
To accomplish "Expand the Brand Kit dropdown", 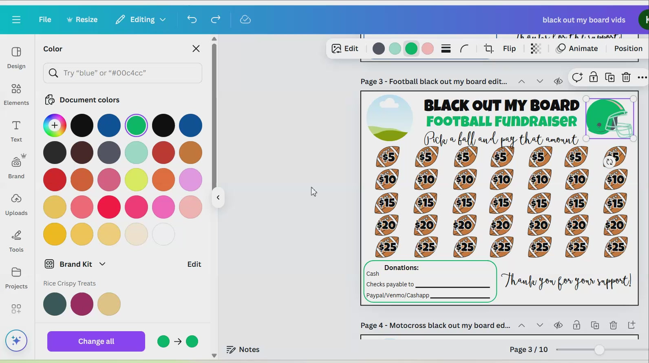I will click(102, 264).
